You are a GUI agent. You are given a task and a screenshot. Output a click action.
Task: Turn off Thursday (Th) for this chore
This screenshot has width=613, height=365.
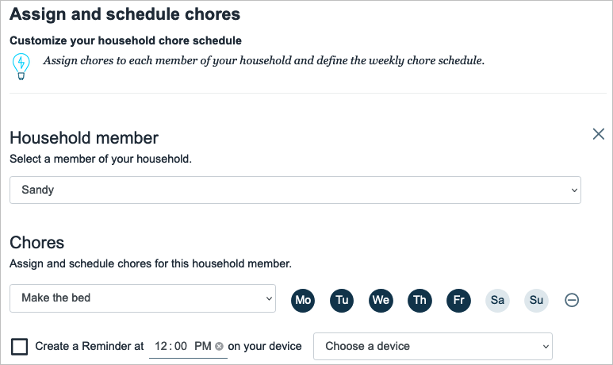pyautogui.click(x=420, y=300)
